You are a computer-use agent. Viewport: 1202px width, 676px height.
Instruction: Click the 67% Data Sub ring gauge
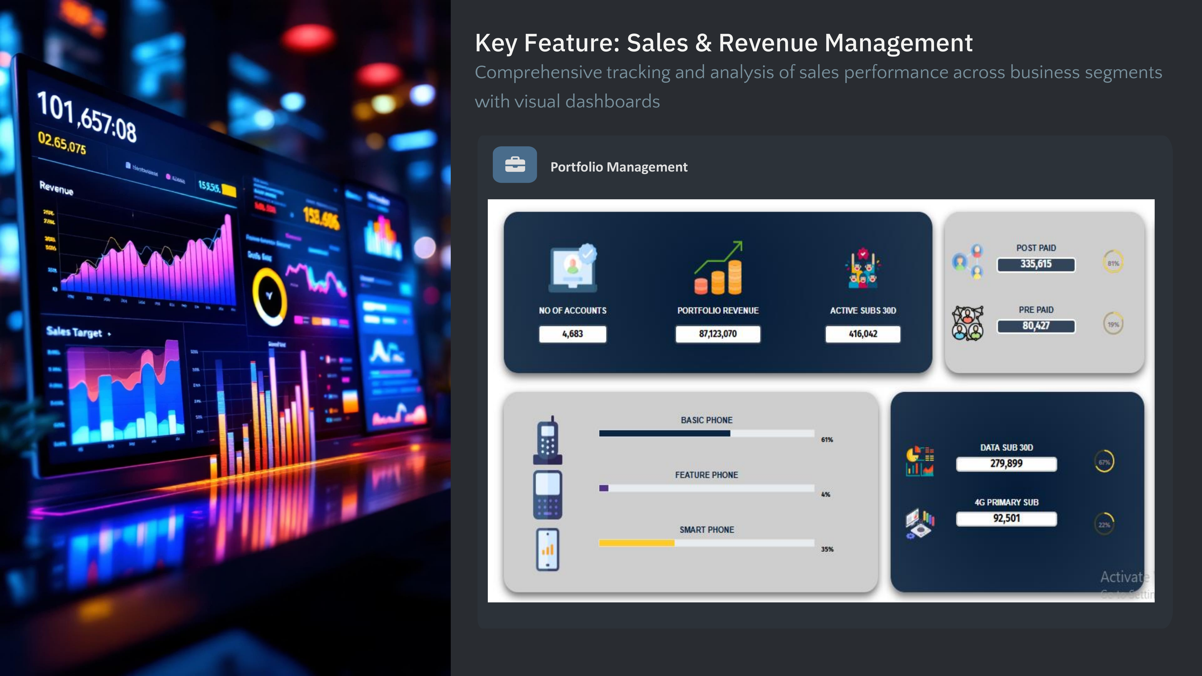point(1104,462)
